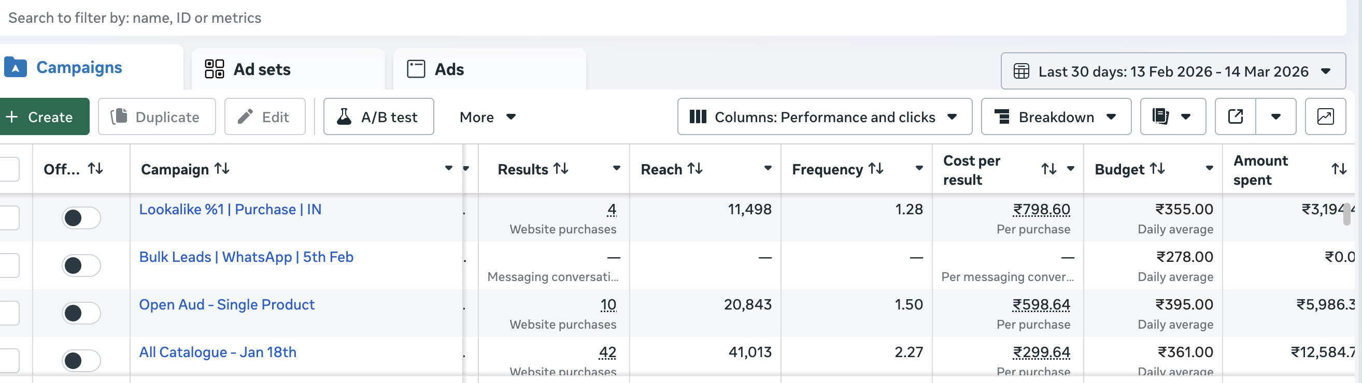Tick checkbox for All Catalogue row
Image resolution: width=1362 pixels, height=383 pixels.
9,360
